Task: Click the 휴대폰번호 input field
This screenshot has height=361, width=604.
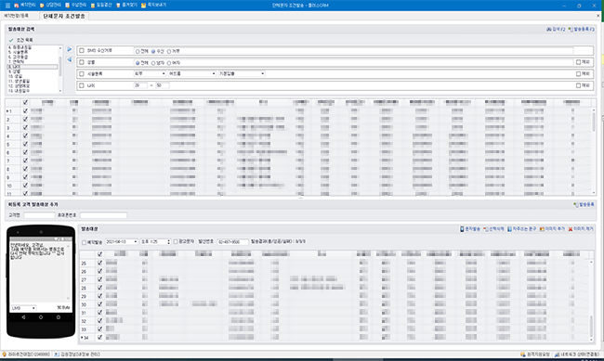Action: 104,215
